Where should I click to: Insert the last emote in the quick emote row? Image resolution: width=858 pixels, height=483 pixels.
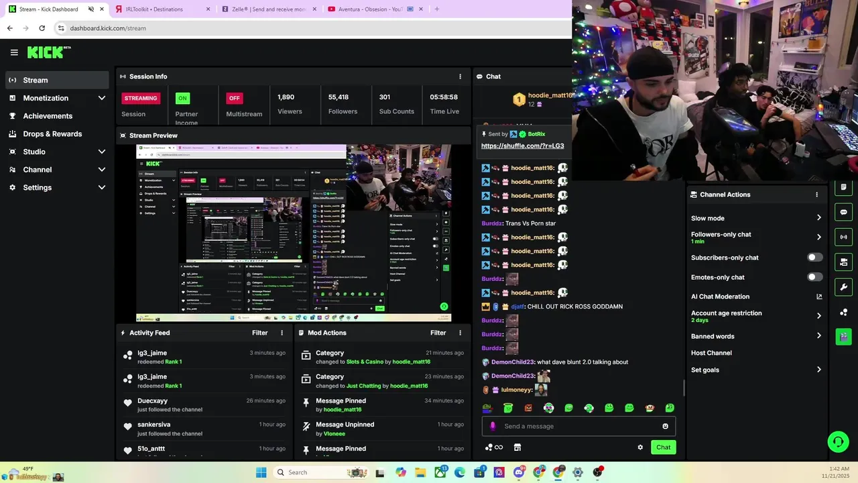[x=670, y=408]
